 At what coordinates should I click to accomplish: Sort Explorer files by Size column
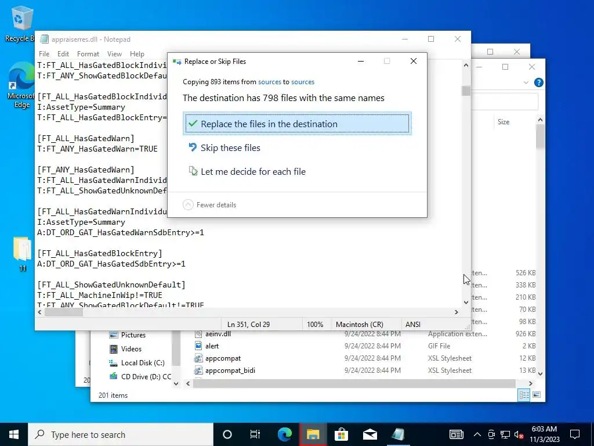point(504,122)
